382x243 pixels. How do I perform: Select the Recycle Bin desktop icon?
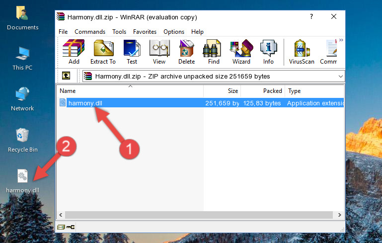click(x=23, y=140)
